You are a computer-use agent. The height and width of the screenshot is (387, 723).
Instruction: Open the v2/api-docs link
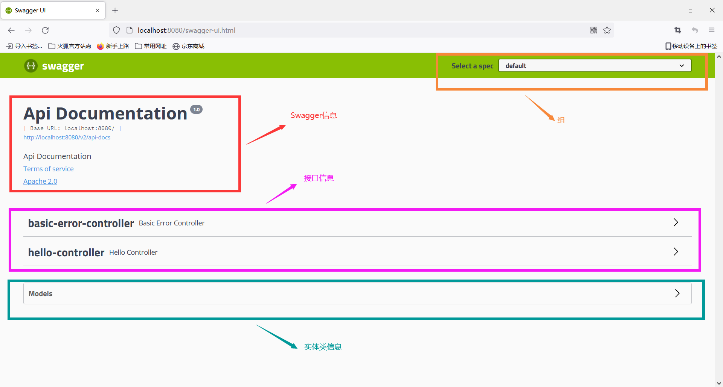point(67,138)
